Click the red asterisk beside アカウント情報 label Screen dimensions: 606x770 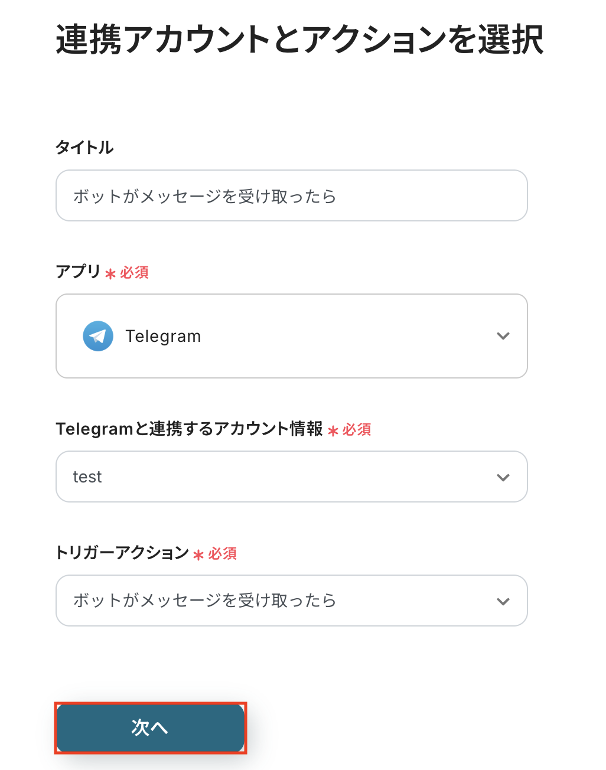[333, 431]
